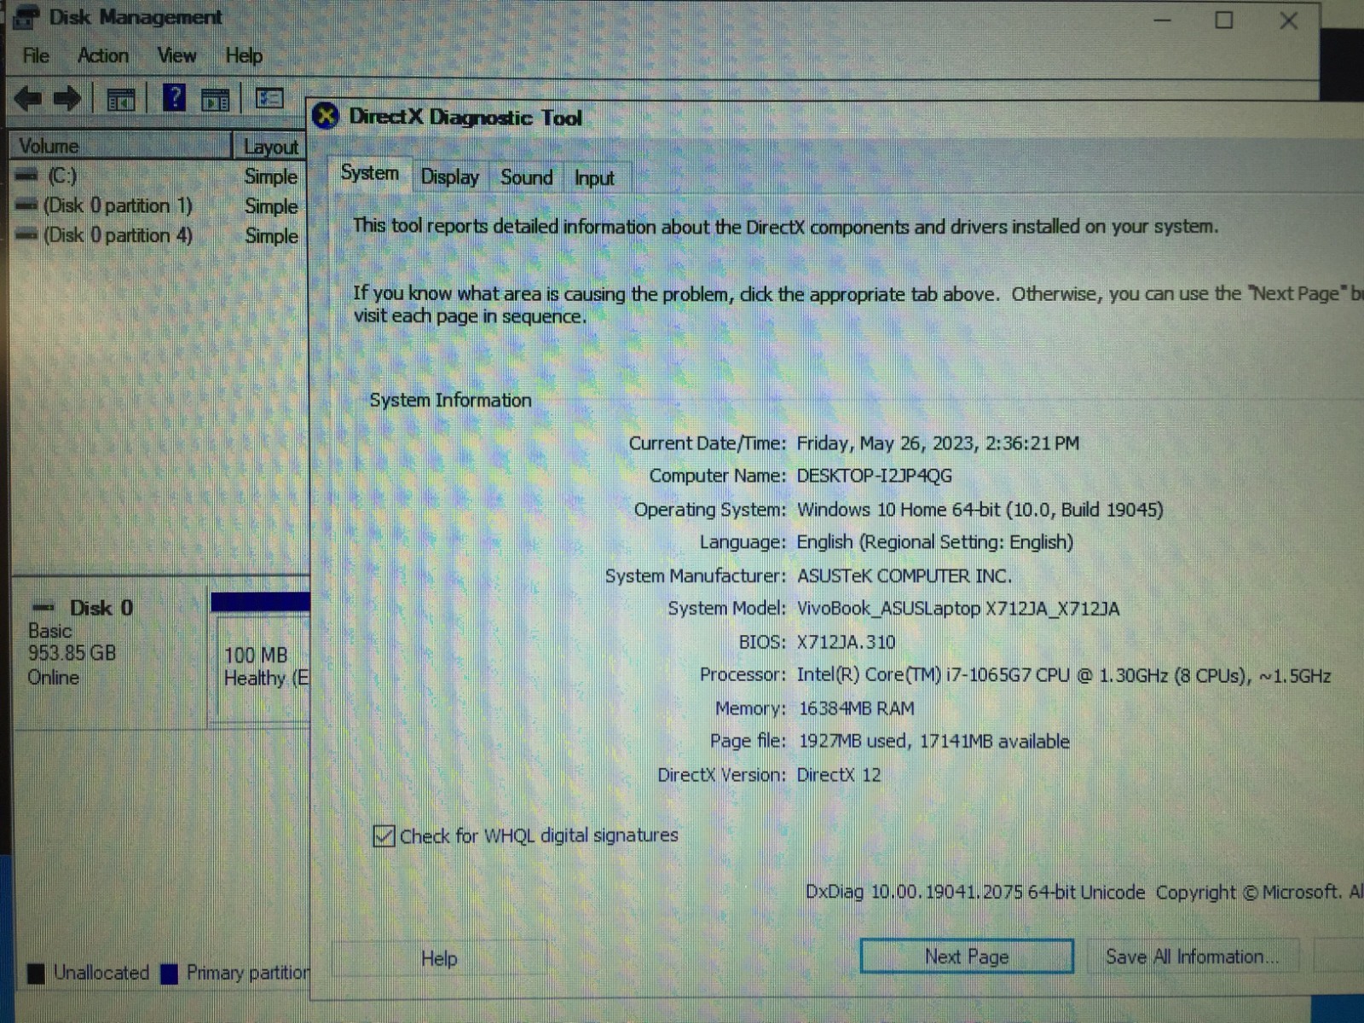Screen dimensions: 1364x1023
Task: Click the Windows 10 Home 64-bit operating system value
Action: (x=980, y=510)
